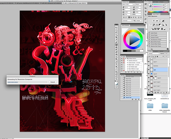171x139 pixels.
Task: Add a Levels adjustment
Action: click(x=157, y=21)
